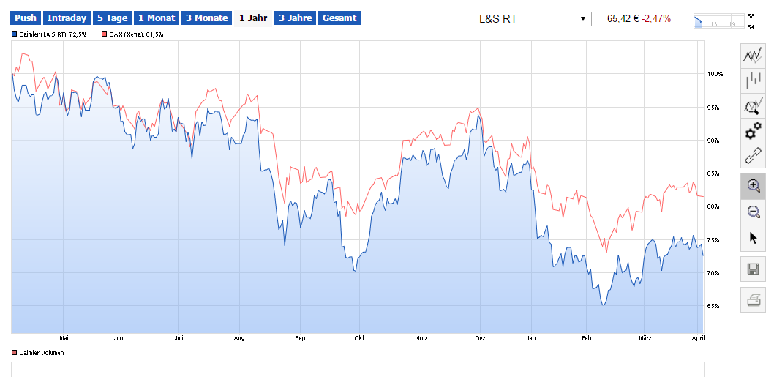
Task: Select the 5 Tage timeframe
Action: (x=112, y=18)
